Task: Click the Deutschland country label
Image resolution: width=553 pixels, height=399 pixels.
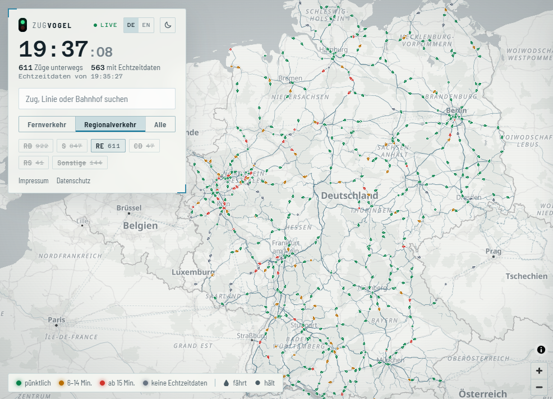Action: coord(349,195)
